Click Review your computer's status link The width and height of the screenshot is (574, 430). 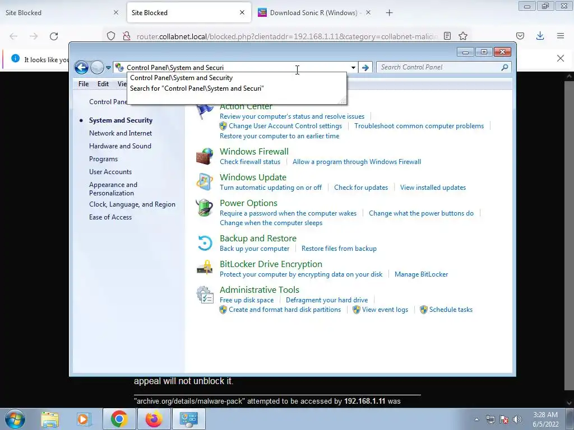coord(292,116)
